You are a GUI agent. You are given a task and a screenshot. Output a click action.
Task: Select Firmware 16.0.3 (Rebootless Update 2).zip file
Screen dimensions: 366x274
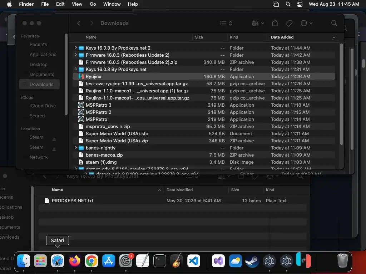tap(204, 62)
